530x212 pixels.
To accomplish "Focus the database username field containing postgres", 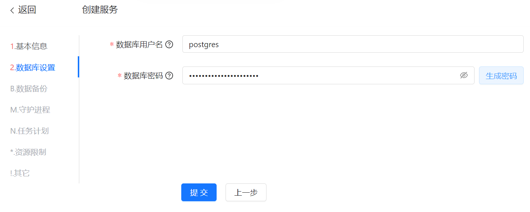I will coord(353,44).
